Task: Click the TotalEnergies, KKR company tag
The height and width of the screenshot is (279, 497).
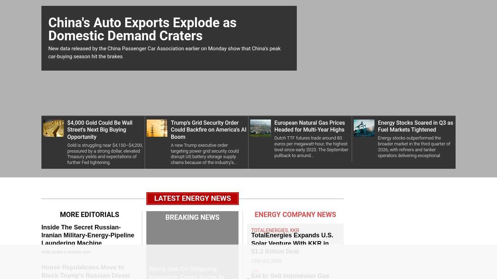Action: pos(275,230)
